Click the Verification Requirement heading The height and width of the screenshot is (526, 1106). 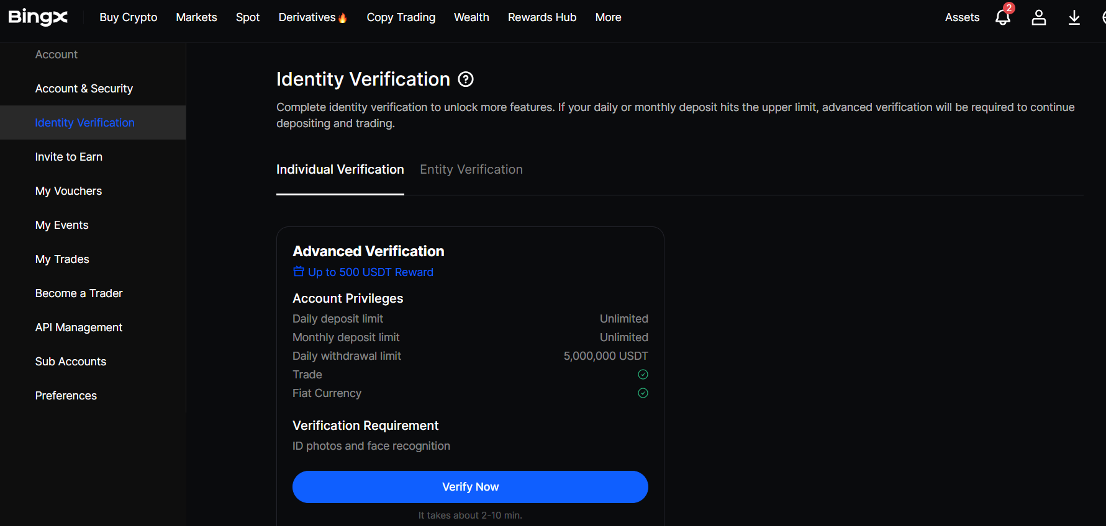(365, 426)
